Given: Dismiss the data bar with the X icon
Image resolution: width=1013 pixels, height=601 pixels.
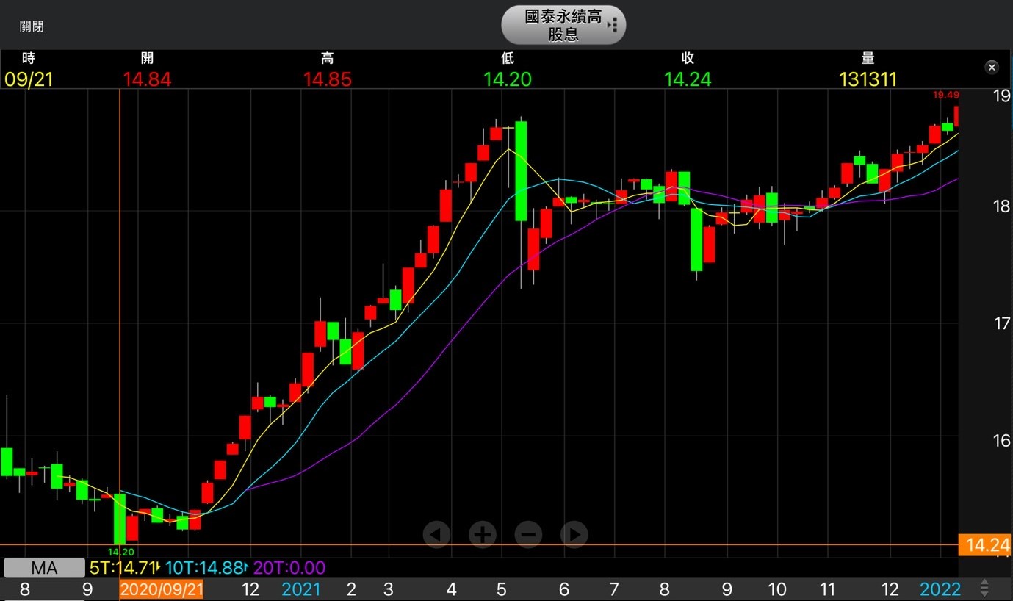Looking at the screenshot, I should (992, 68).
